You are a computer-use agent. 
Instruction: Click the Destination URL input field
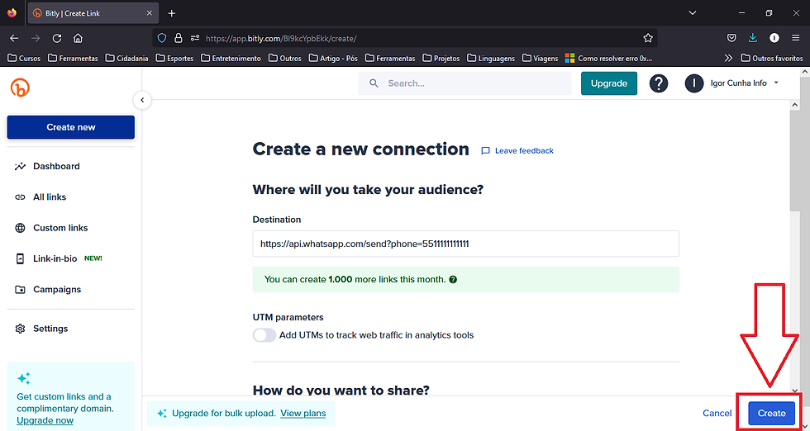pos(465,244)
